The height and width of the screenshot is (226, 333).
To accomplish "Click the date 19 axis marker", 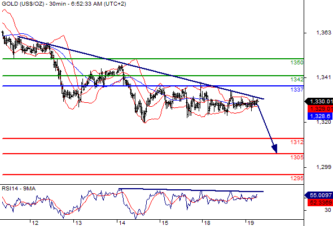I will pos(251,223).
